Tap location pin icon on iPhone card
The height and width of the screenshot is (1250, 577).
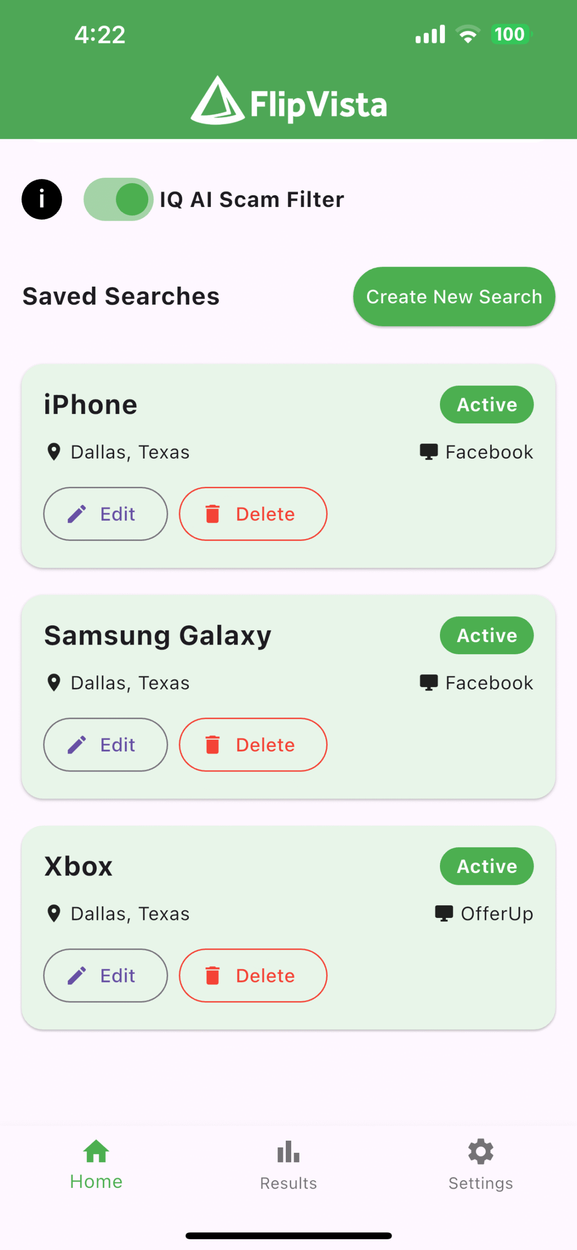pyautogui.click(x=54, y=452)
